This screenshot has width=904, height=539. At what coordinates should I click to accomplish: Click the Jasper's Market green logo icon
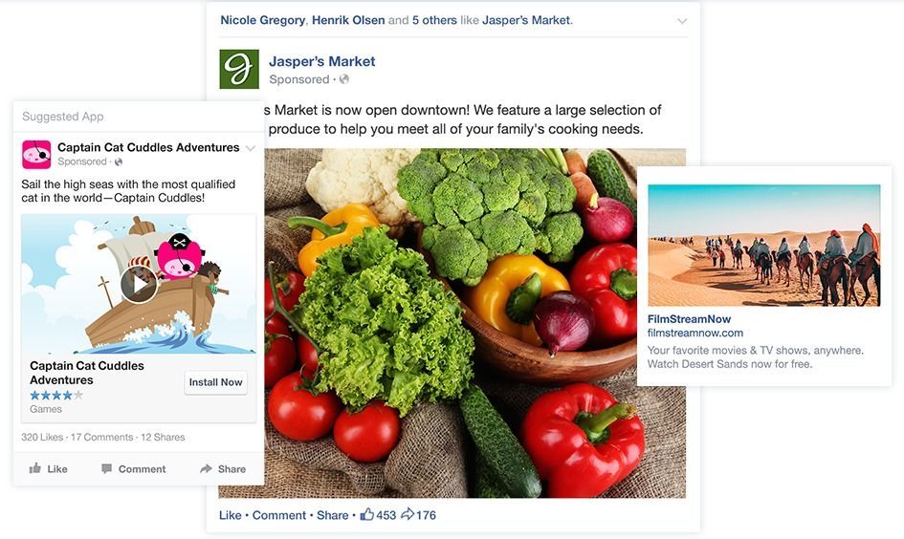tap(239, 69)
